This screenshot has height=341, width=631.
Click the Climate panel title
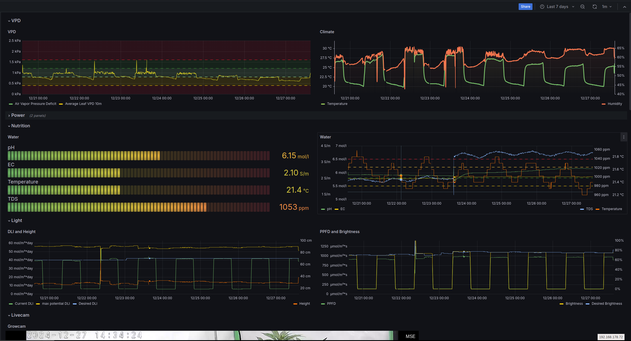click(x=327, y=32)
